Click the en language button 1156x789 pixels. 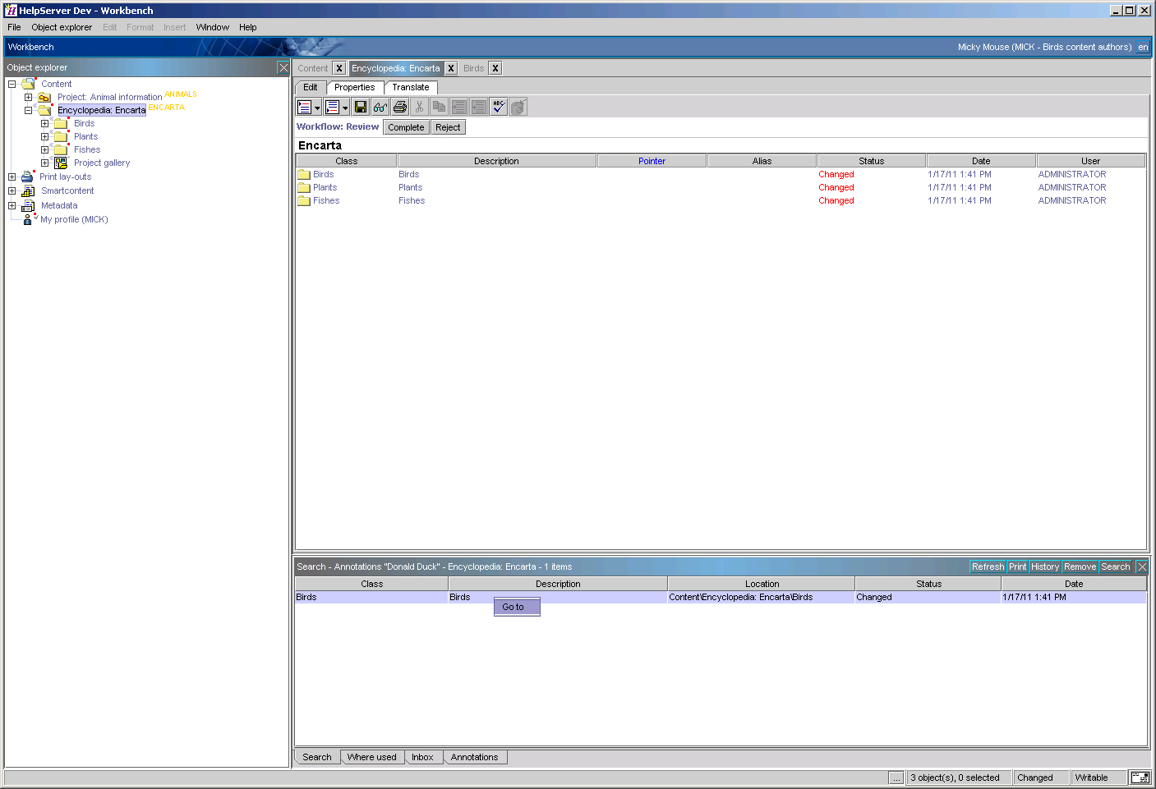pyautogui.click(x=1142, y=47)
